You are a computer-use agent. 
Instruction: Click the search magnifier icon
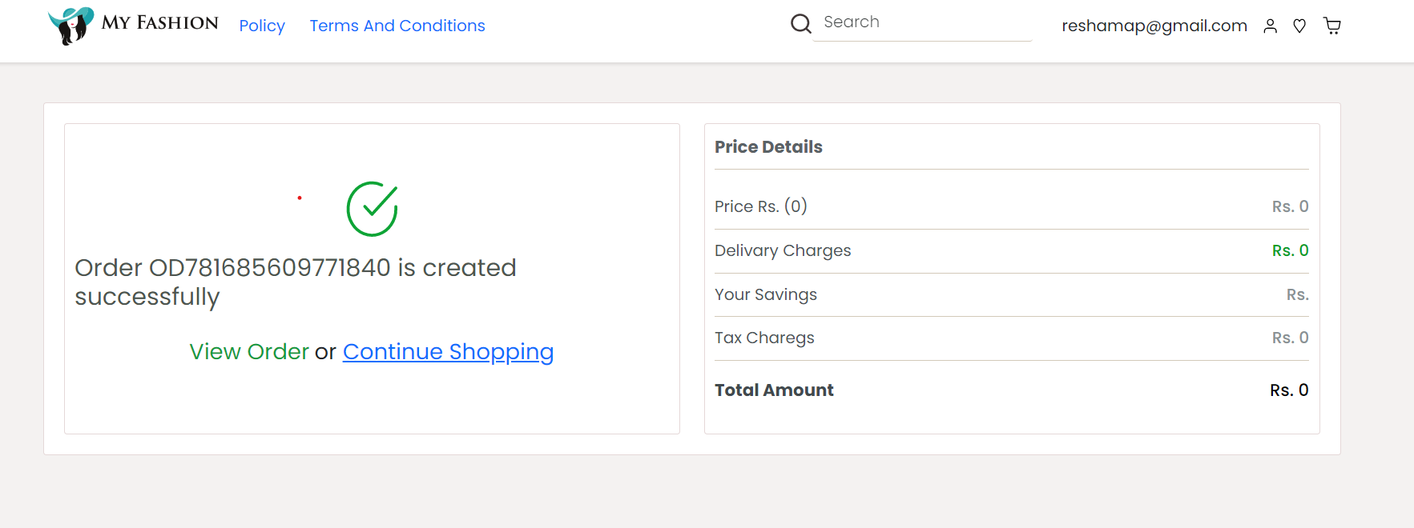[x=800, y=24]
